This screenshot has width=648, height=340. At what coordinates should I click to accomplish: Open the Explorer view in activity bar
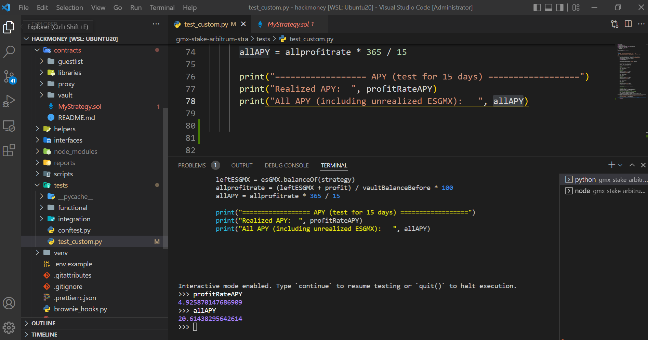(x=9, y=27)
